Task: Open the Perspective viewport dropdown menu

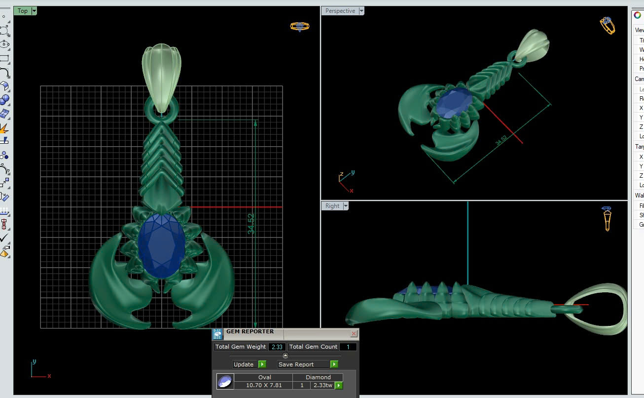Action: click(x=361, y=11)
